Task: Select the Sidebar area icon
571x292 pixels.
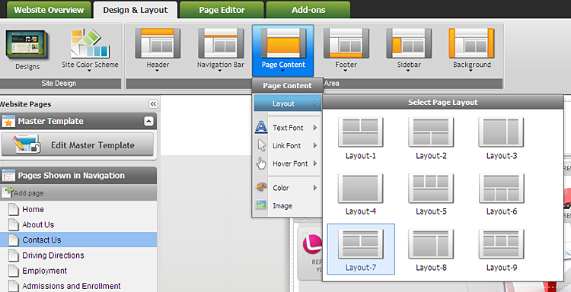Action: 409,43
